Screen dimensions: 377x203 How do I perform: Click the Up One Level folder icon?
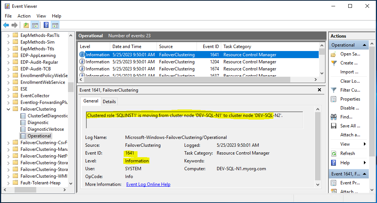tap(26, 25)
